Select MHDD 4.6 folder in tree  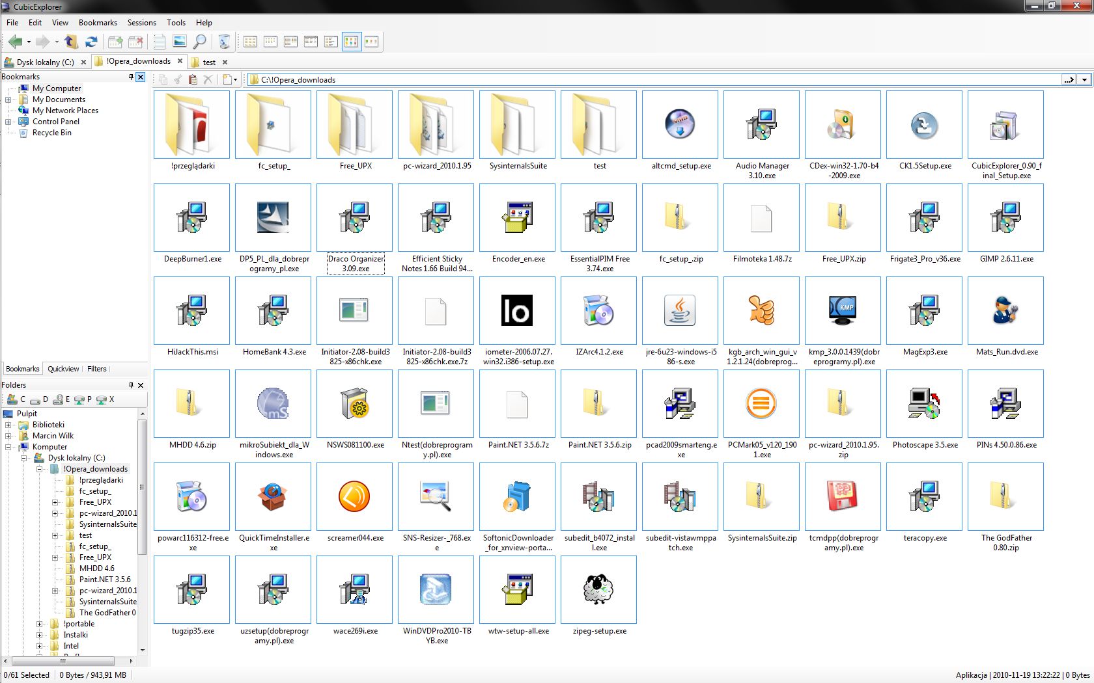96,569
